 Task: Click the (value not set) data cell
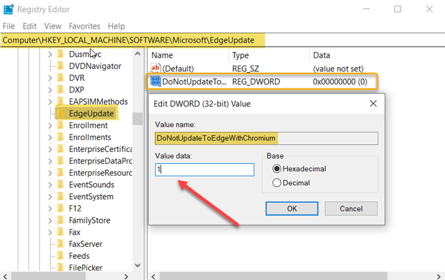pyautogui.click(x=338, y=69)
